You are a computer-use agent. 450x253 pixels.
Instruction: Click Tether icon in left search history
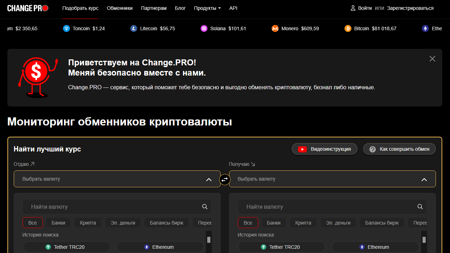[49, 247]
